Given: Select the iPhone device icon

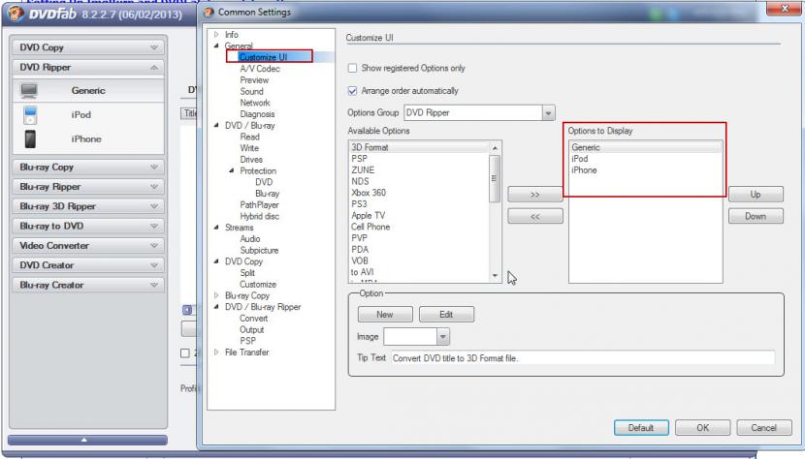Looking at the screenshot, I should tap(30, 139).
